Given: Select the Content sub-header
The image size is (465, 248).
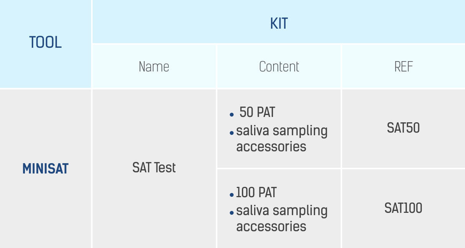Looking at the screenshot, I should click(x=279, y=66).
